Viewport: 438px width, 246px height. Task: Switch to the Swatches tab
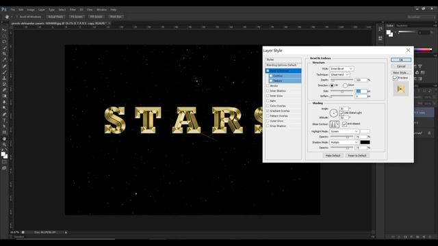coord(402,26)
